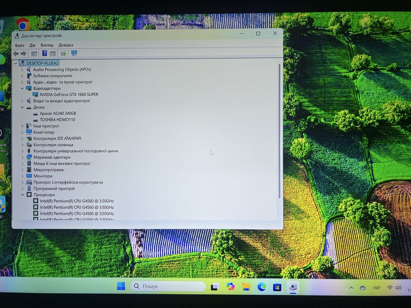This screenshot has width=411, height=308.
Task: Click the Forward arrow toolbar icon
Action: pyautogui.click(x=24, y=54)
